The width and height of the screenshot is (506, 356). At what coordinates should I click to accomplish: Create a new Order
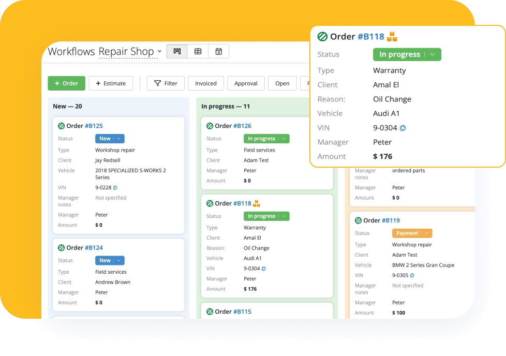(66, 83)
